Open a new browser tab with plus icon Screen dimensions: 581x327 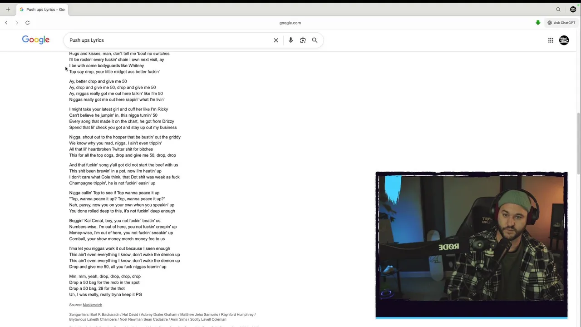click(x=8, y=10)
